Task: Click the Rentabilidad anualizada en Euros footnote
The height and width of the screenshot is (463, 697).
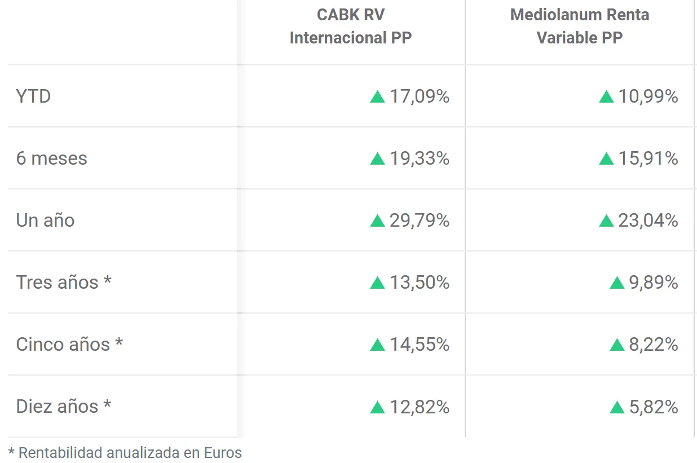Action: (x=125, y=452)
